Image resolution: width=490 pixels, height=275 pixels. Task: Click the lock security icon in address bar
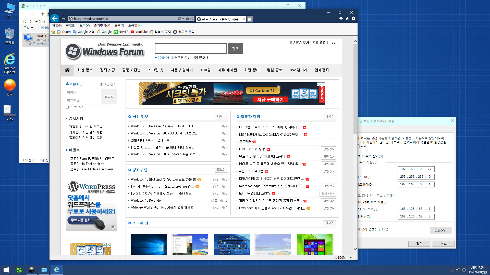[x=188, y=19]
